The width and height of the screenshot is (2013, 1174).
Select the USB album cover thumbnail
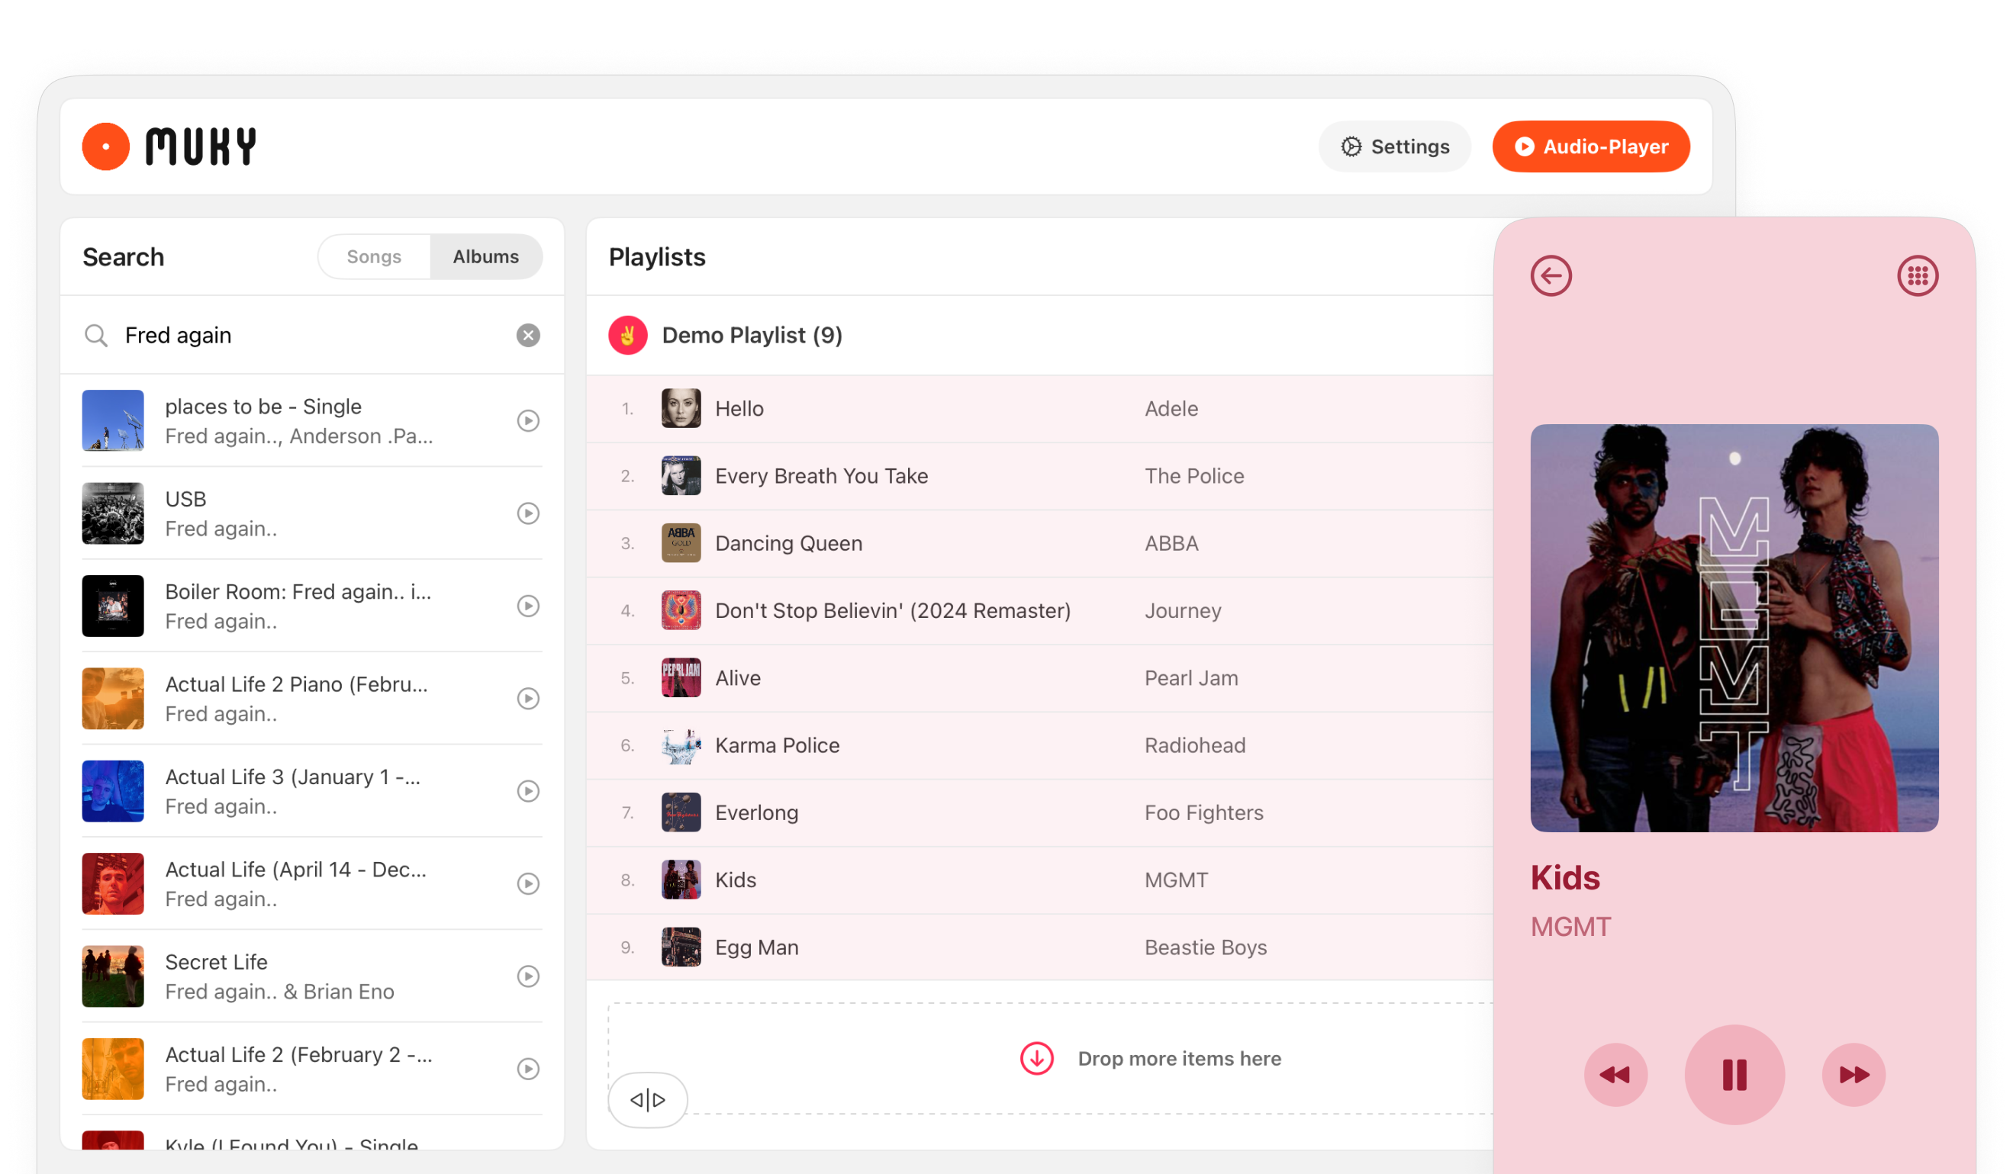113,513
